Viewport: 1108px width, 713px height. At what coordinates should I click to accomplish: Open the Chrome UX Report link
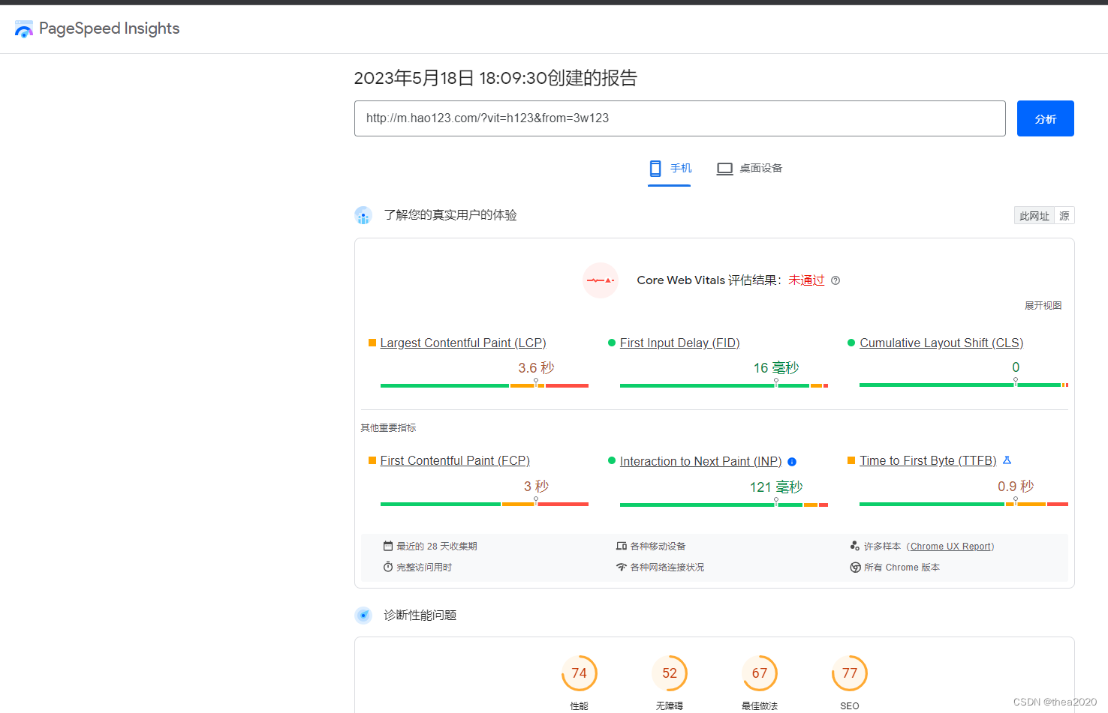coord(952,547)
